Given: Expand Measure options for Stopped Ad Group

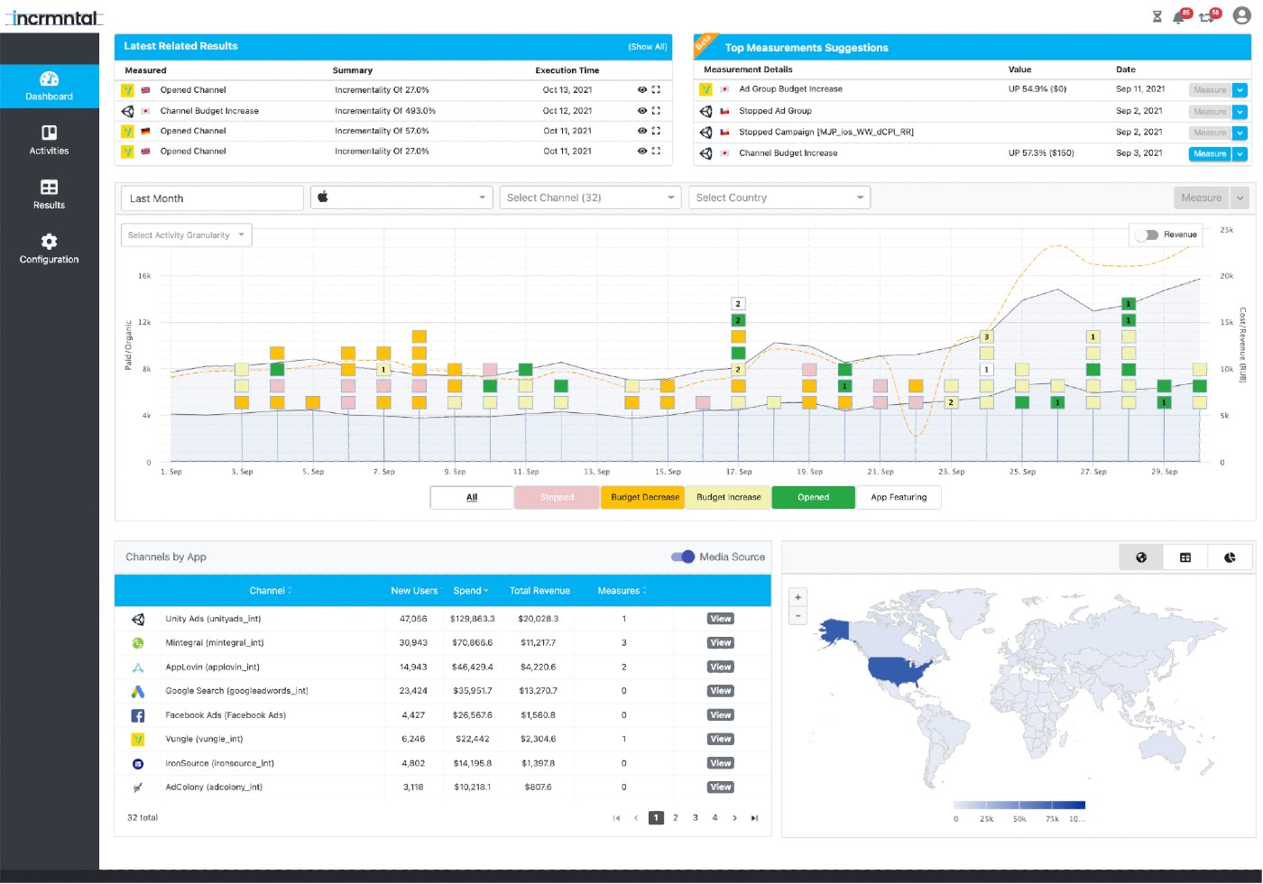Looking at the screenshot, I should (x=1240, y=112).
